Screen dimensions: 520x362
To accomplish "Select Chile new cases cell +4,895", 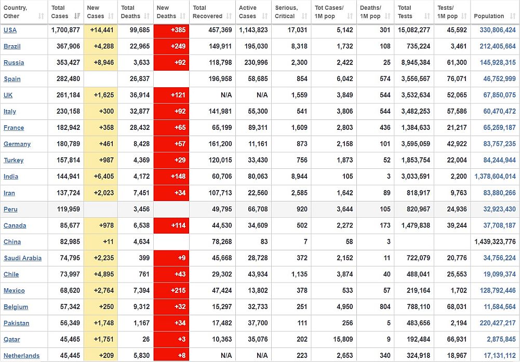I will click(x=100, y=274).
